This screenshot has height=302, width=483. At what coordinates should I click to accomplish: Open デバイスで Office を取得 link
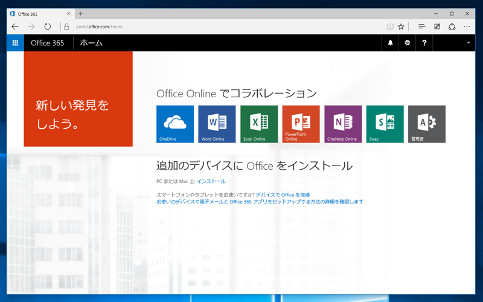pyautogui.click(x=283, y=194)
